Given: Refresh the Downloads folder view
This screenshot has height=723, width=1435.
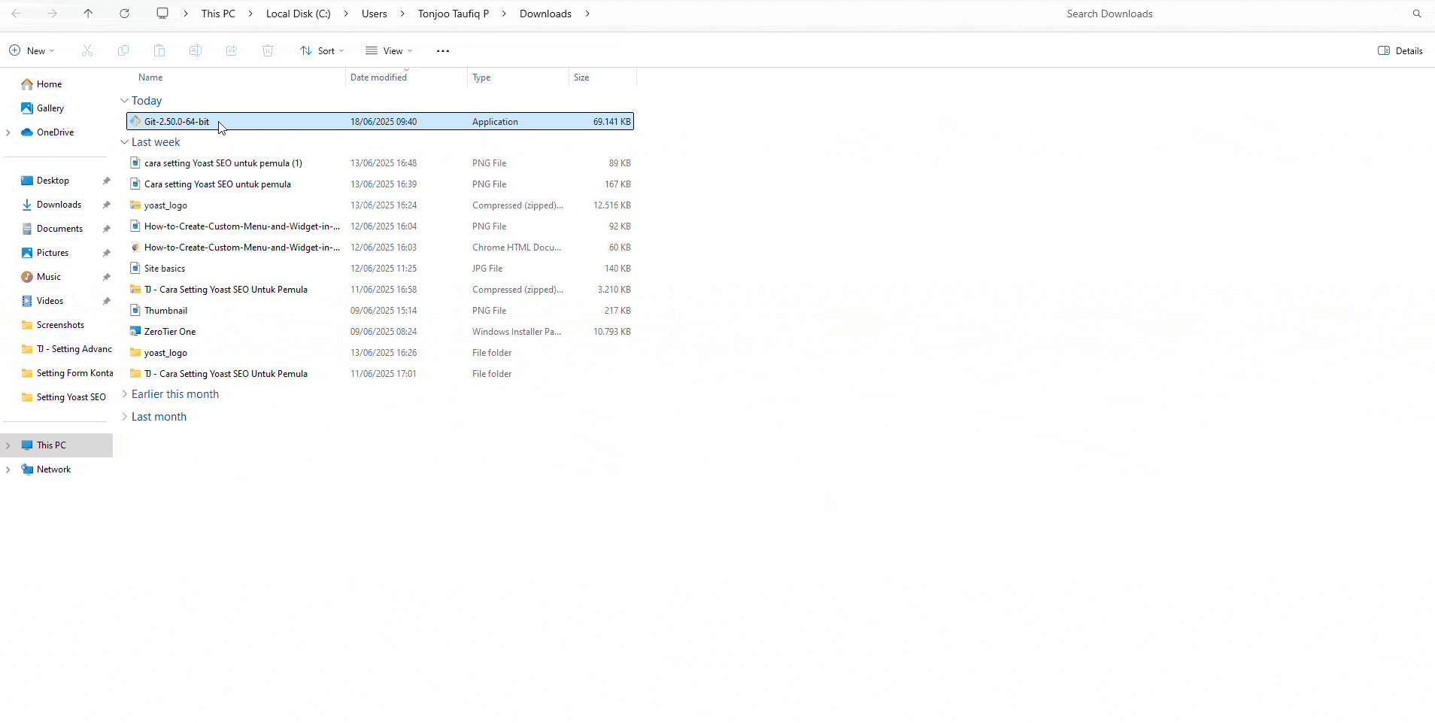Looking at the screenshot, I should (x=125, y=14).
